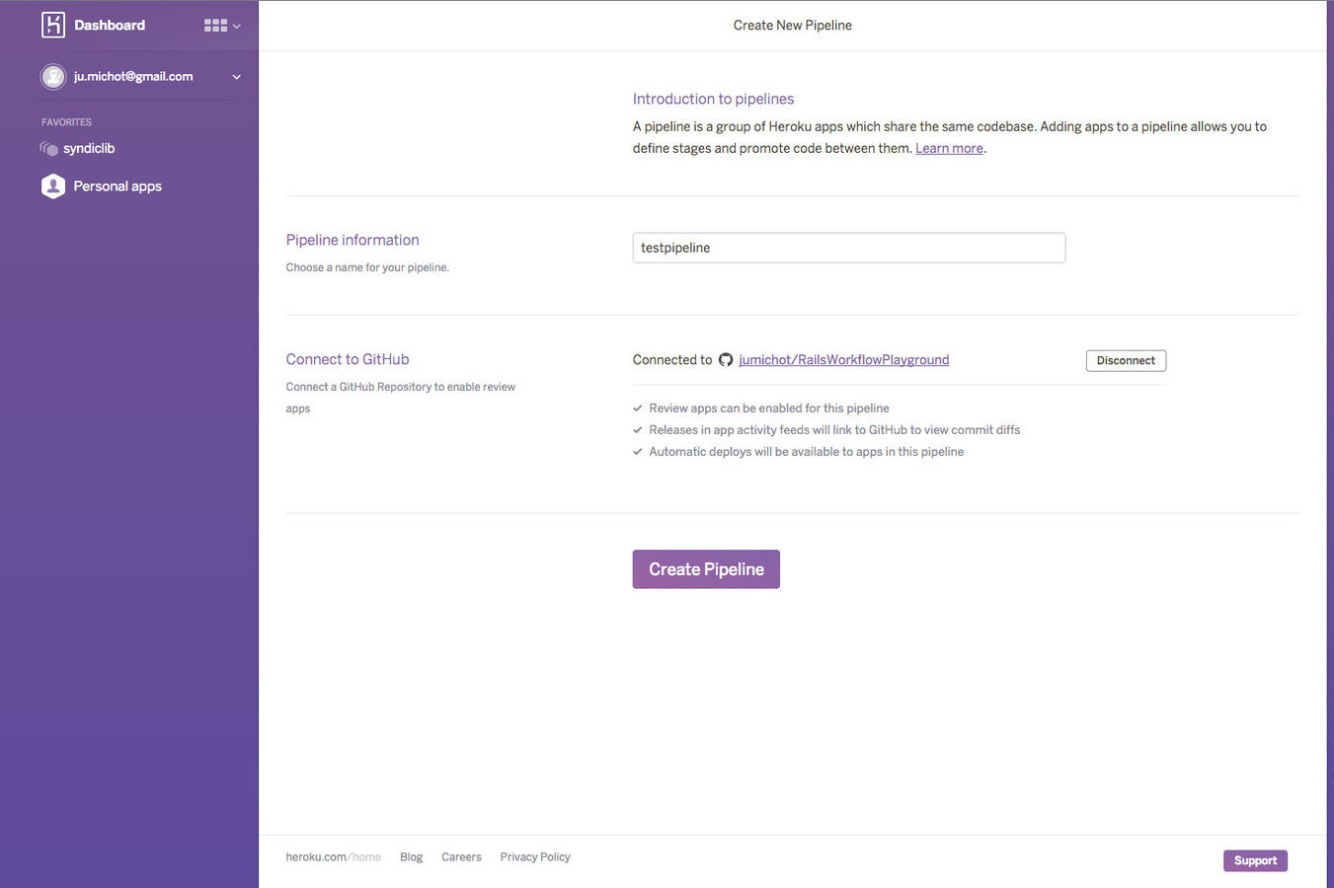Disconnect the GitHub repository
Image resolution: width=1334 pixels, height=888 pixels.
pos(1126,361)
